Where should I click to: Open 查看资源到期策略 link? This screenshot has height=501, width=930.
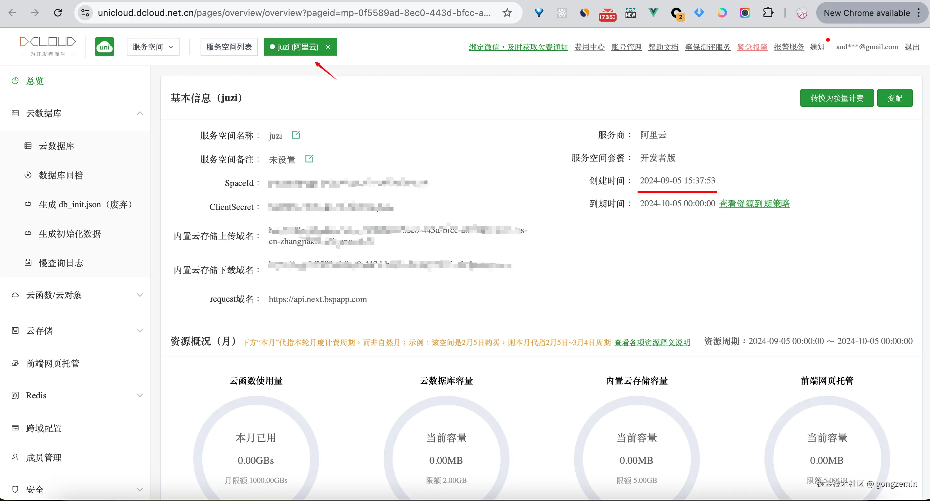click(754, 203)
